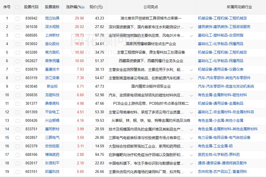The height and width of the screenshot is (177, 266).
Task: Select the 邦基科技 stock name link
Action: (x=52, y=172)
